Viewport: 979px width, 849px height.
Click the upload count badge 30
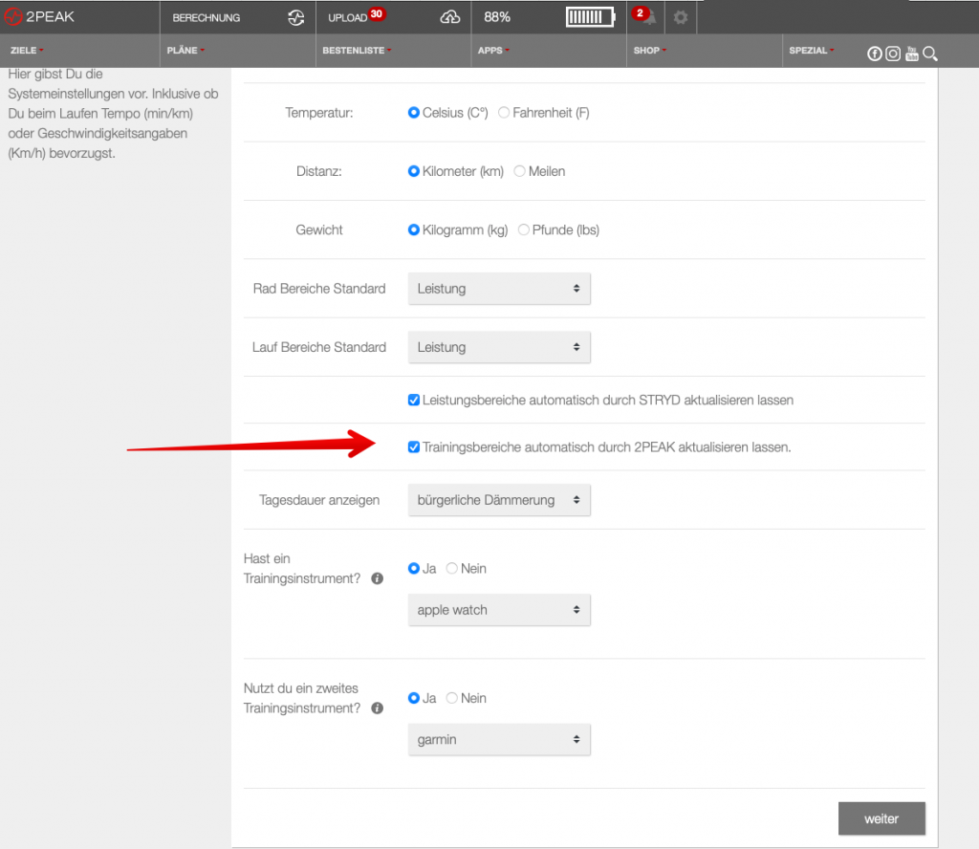377,13
